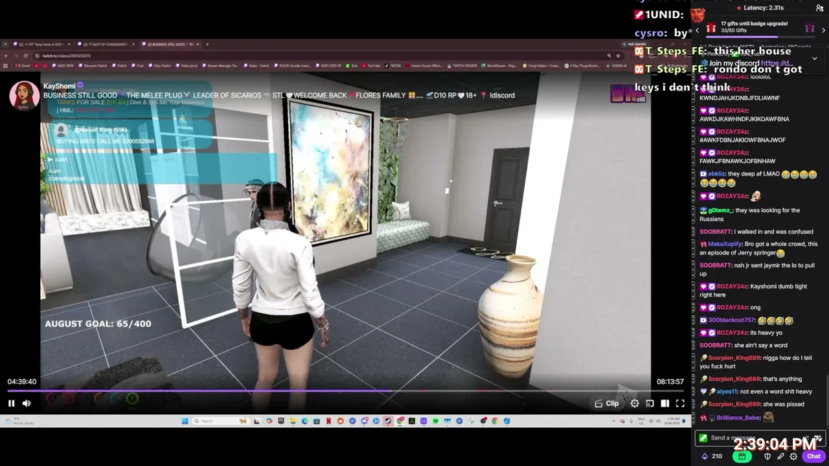Screen dimensions: 829x466
Task: Show previous gift leaderboard item
Action: pyautogui.click(x=698, y=30)
